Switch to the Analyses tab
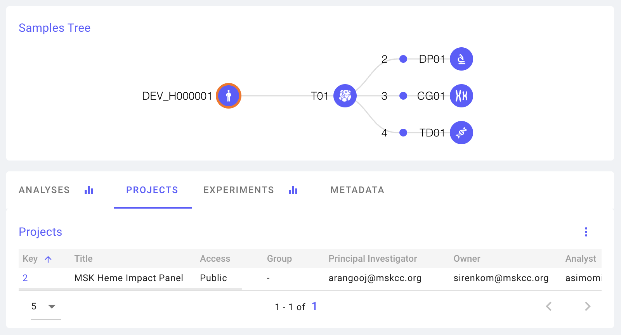The image size is (621, 335). click(x=44, y=190)
